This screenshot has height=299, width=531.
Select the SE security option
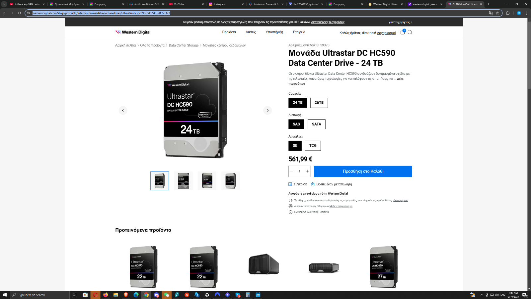[x=295, y=146]
